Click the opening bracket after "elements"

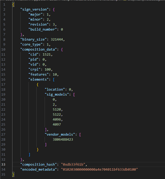tap(54, 79)
